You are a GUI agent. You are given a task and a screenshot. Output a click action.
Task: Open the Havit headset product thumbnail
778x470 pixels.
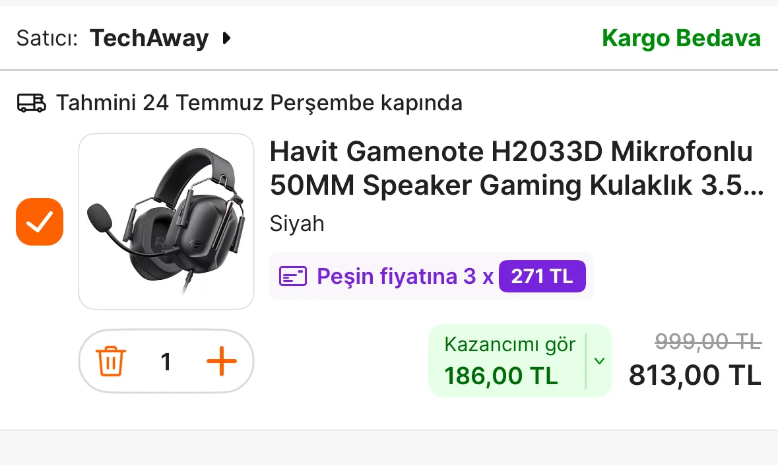pos(166,221)
